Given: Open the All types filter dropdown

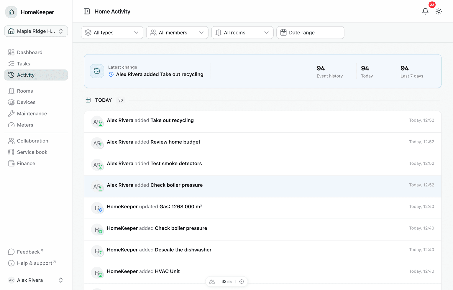Looking at the screenshot, I should click(x=112, y=32).
